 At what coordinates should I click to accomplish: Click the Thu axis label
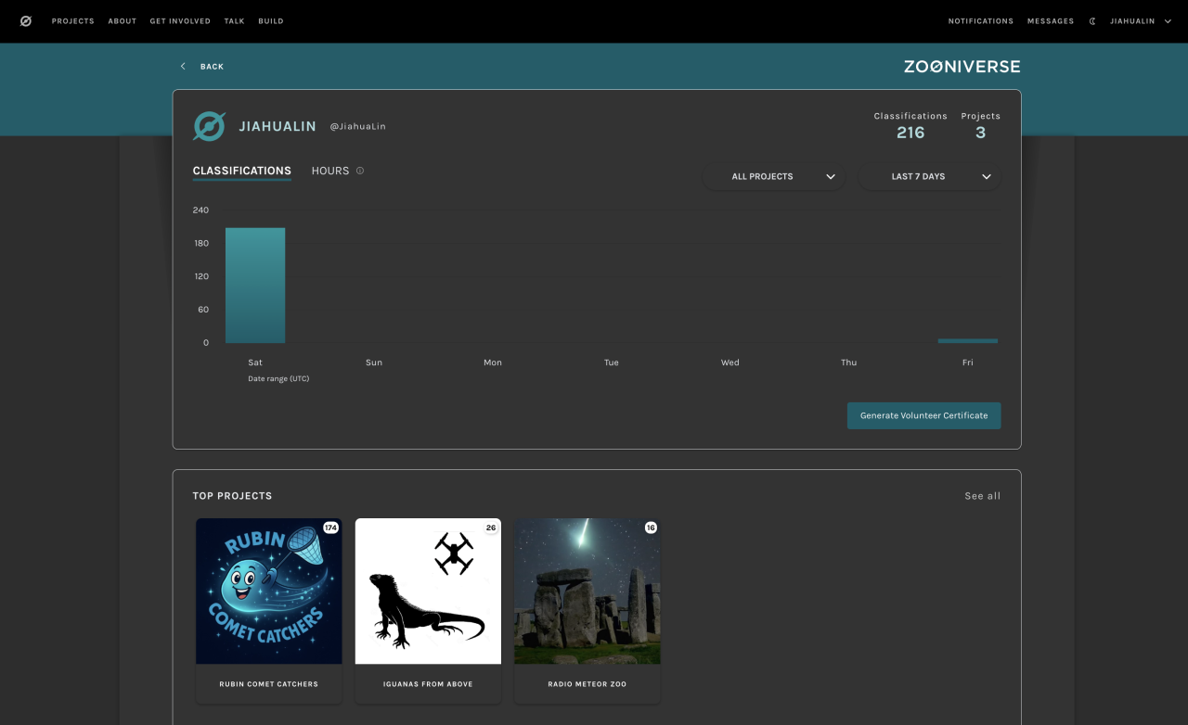coord(849,362)
